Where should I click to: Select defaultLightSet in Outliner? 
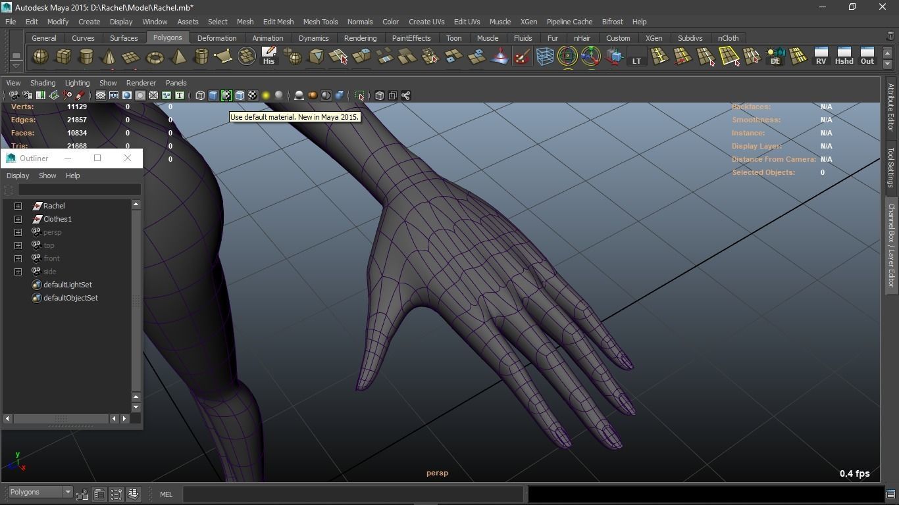67,285
